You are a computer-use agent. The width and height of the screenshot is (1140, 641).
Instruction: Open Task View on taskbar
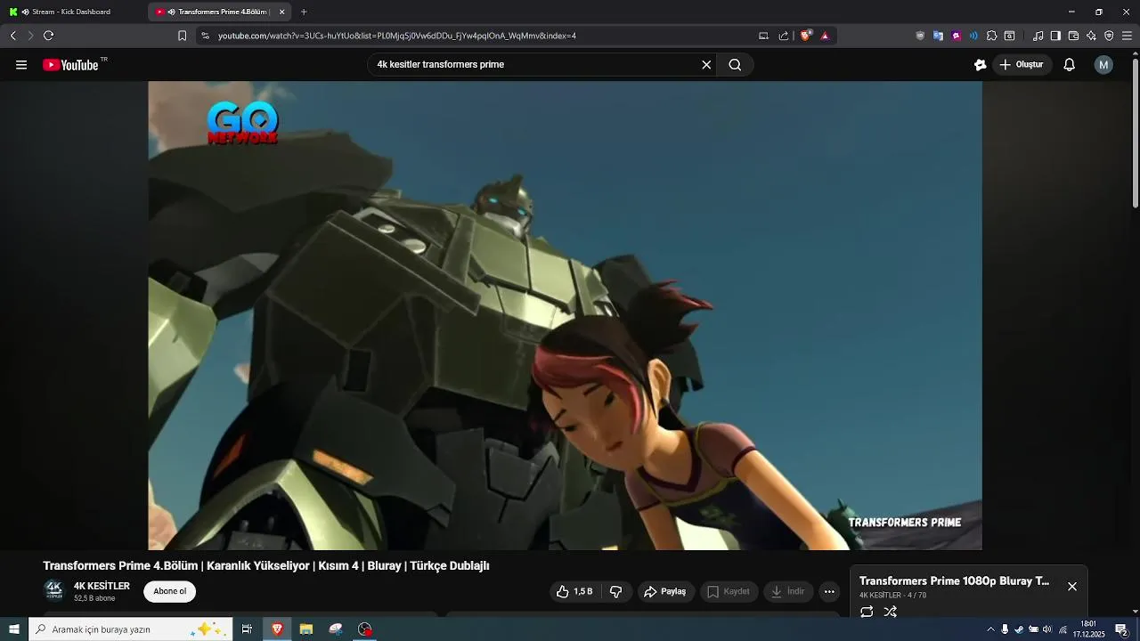tap(247, 629)
